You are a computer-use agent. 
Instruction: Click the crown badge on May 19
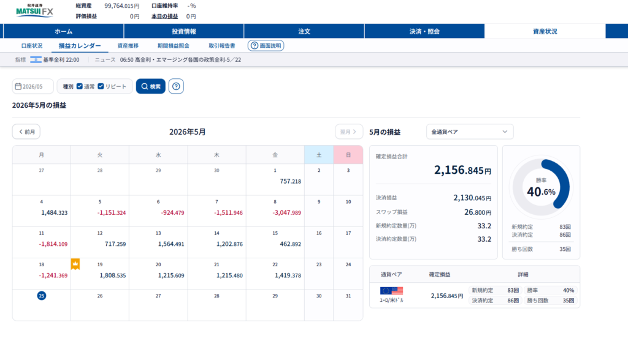75,264
